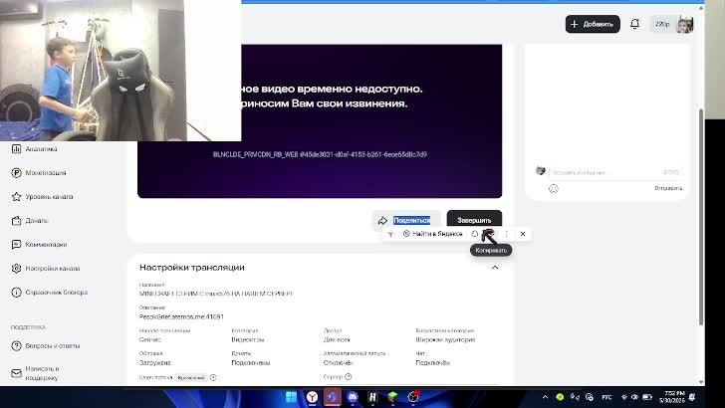Open Вопросы и ответы support page
Viewport: 725px width, 408px height.
click(46, 345)
